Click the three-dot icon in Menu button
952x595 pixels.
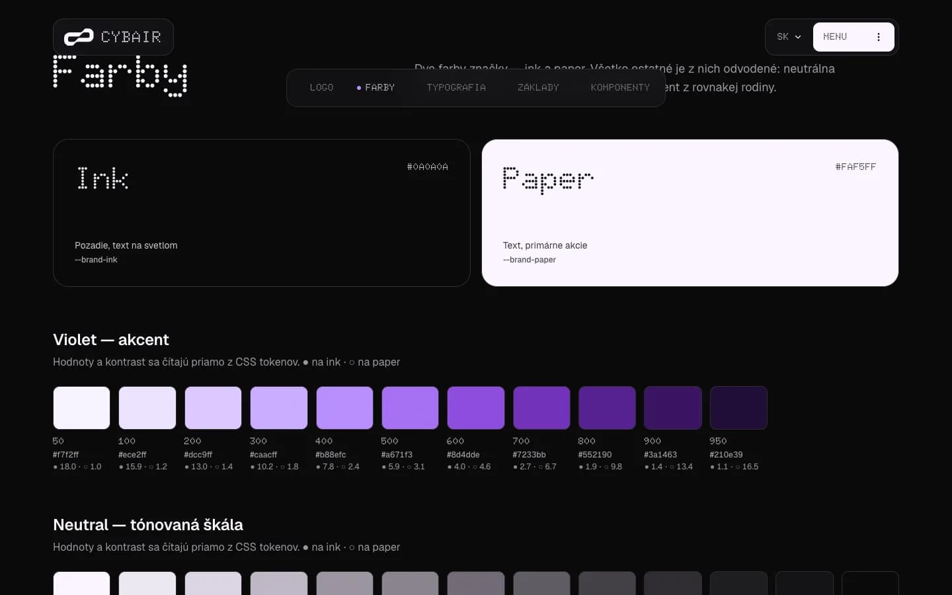[x=879, y=37]
